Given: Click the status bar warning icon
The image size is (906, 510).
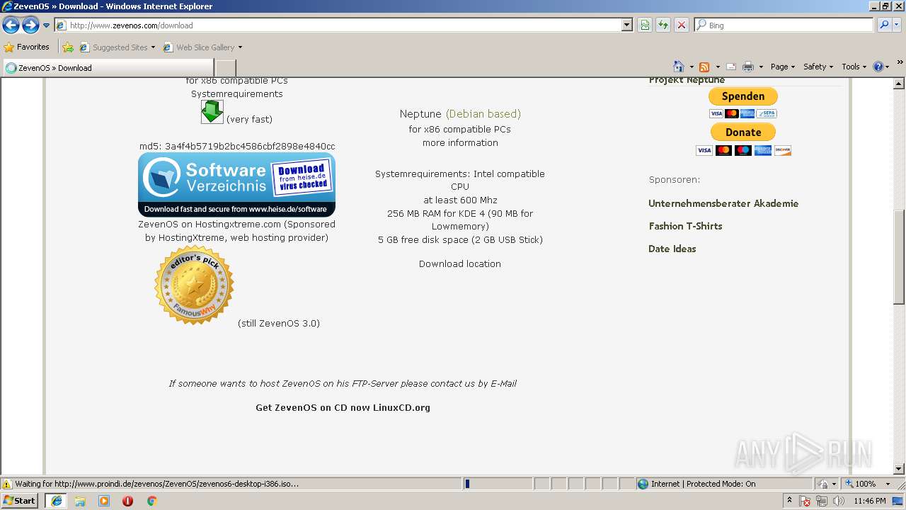Looking at the screenshot, I should (7, 484).
